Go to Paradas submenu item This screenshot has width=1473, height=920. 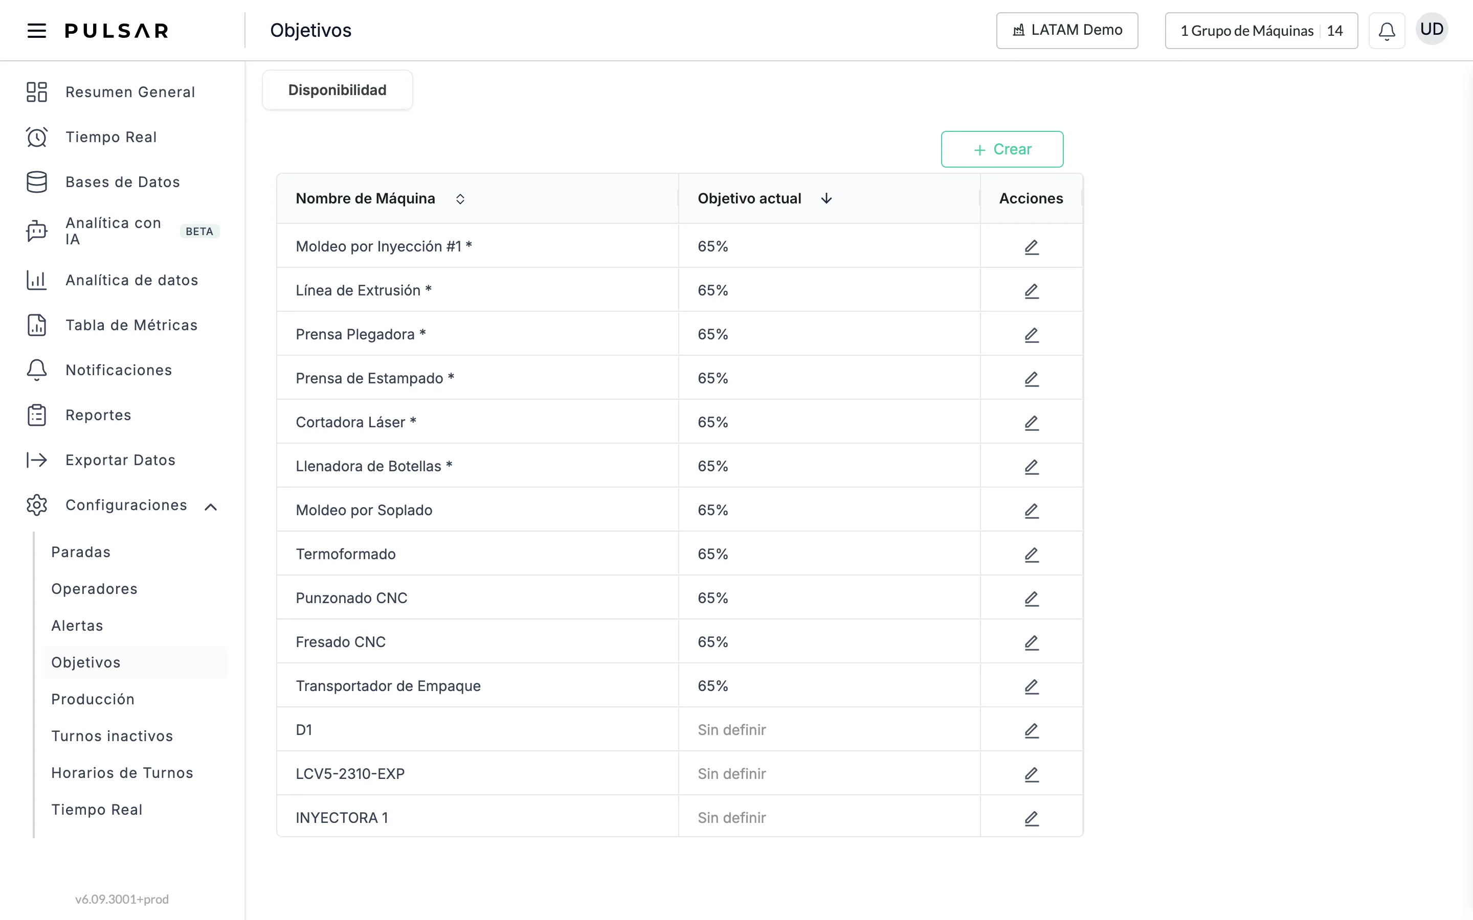pos(81,552)
